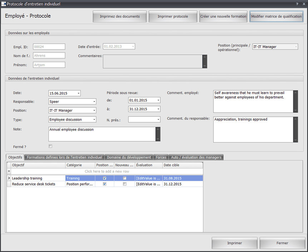Switch to the Forces tab
The width and height of the screenshot is (308, 252).
pyautogui.click(x=161, y=157)
